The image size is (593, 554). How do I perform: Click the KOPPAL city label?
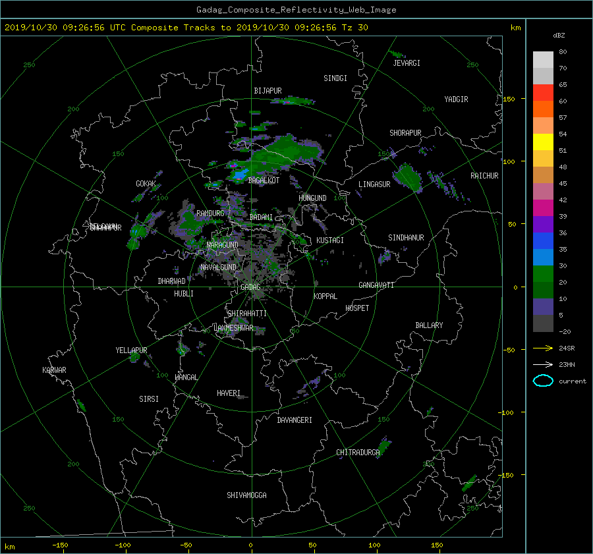(x=325, y=296)
